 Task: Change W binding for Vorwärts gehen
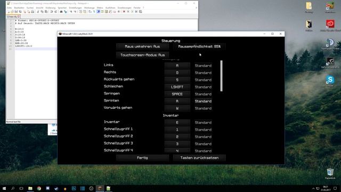point(177,108)
